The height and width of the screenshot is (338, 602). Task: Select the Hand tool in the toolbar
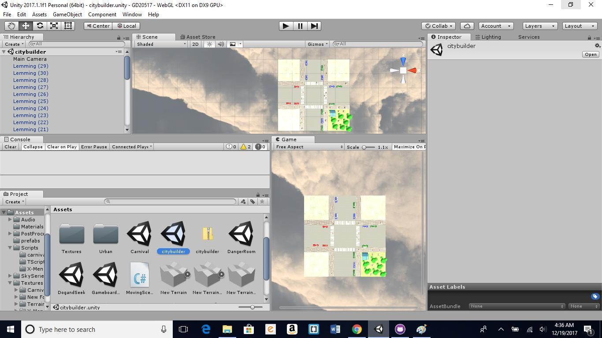coord(11,26)
